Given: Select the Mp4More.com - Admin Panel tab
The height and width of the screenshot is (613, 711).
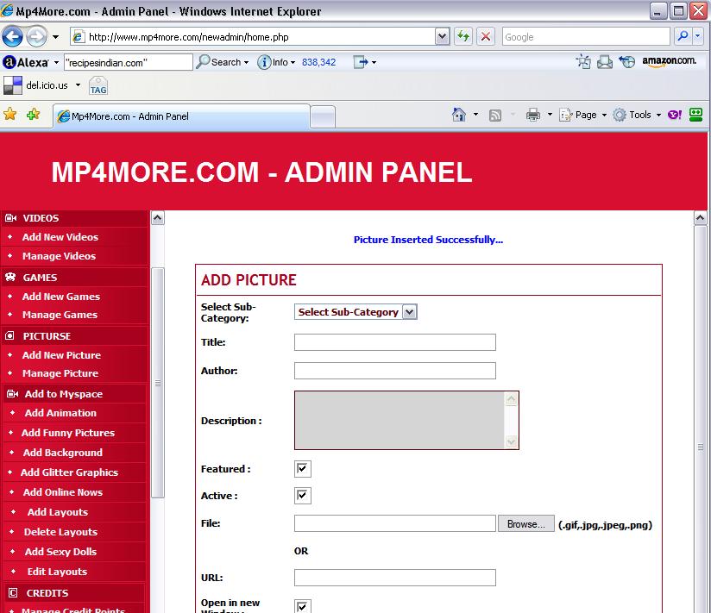Looking at the screenshot, I should (x=181, y=116).
